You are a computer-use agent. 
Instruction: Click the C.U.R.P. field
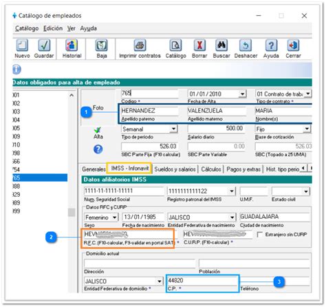217,234
